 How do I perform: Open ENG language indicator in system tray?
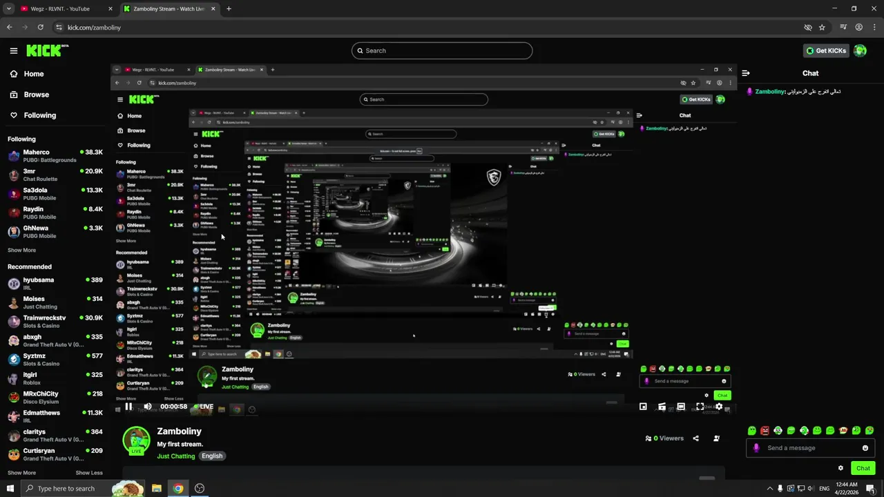pos(824,488)
